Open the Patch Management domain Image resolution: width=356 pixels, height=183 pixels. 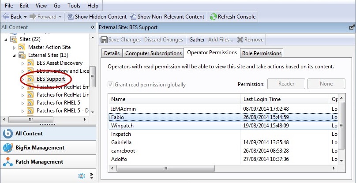tap(48, 162)
